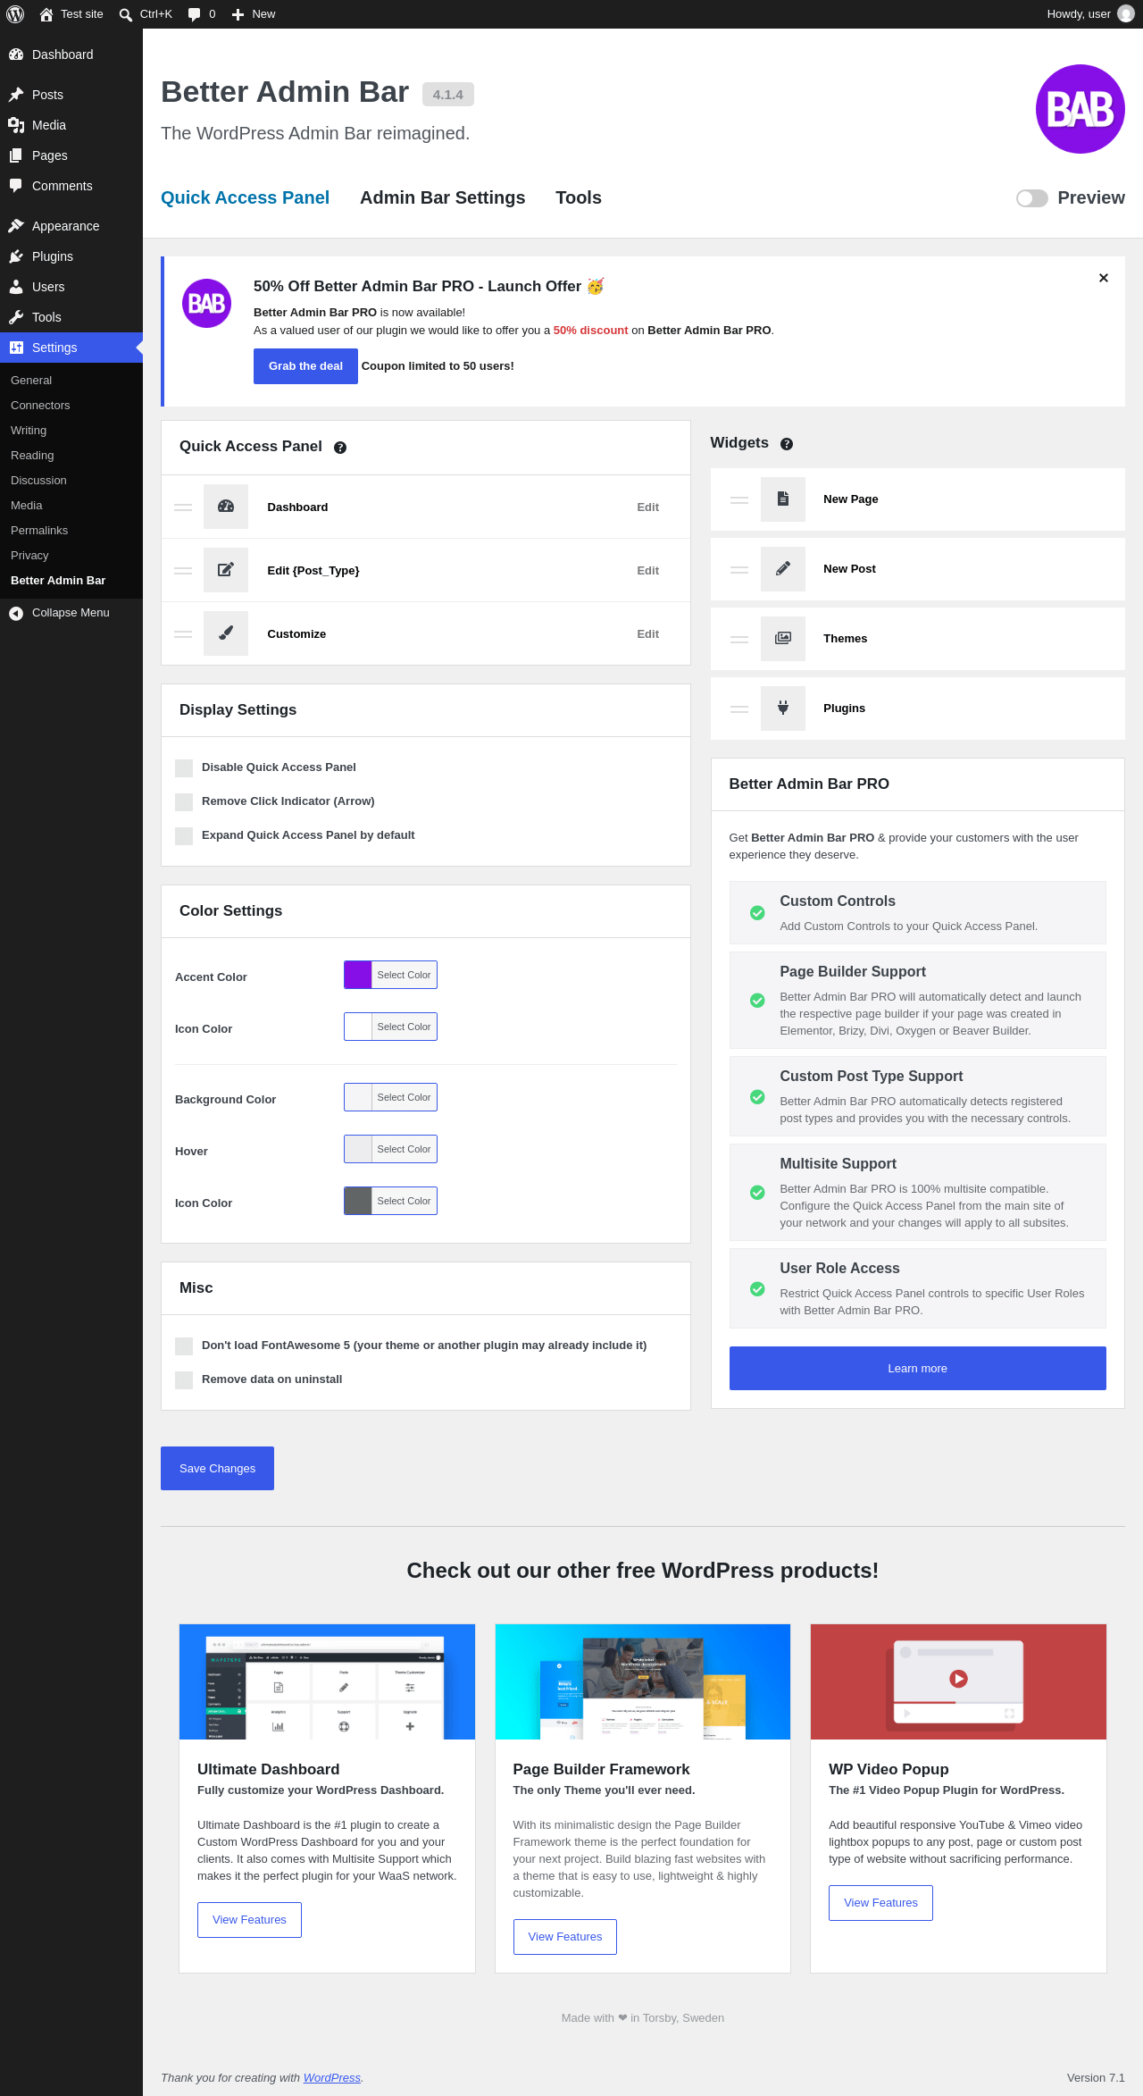
Task: Open the General settings submenu item
Action: [71, 381]
